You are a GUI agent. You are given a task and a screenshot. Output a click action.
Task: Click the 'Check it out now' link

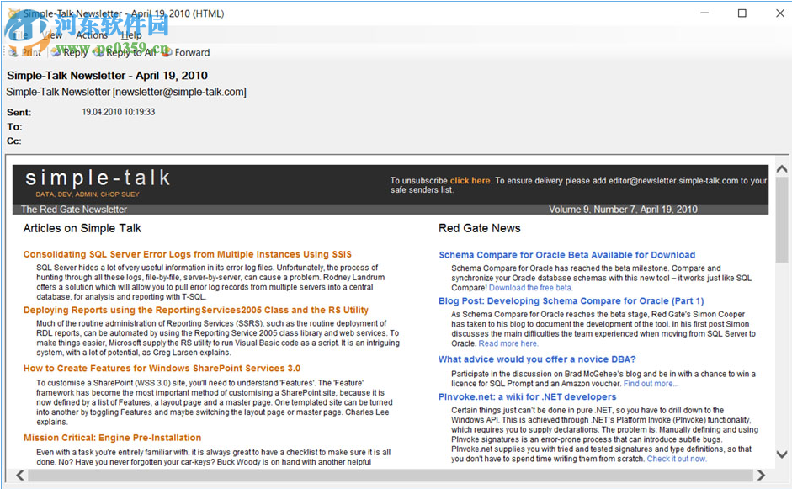pos(677,459)
